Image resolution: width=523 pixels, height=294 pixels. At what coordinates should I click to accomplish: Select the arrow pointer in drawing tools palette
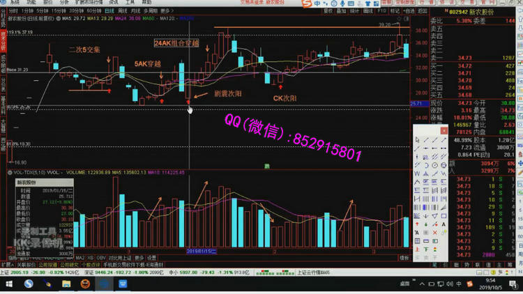point(418,140)
